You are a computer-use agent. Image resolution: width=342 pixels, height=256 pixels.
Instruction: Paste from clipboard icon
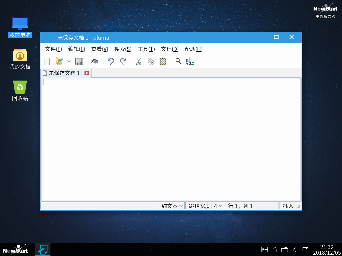tap(163, 61)
